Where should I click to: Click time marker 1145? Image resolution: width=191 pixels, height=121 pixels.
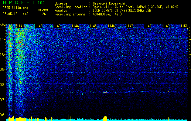[93, 26]
